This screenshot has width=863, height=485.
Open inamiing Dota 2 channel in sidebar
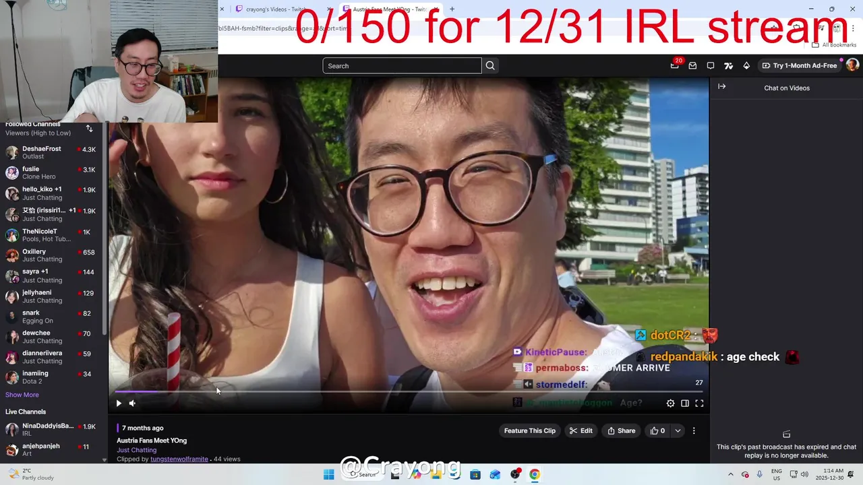pos(52,377)
